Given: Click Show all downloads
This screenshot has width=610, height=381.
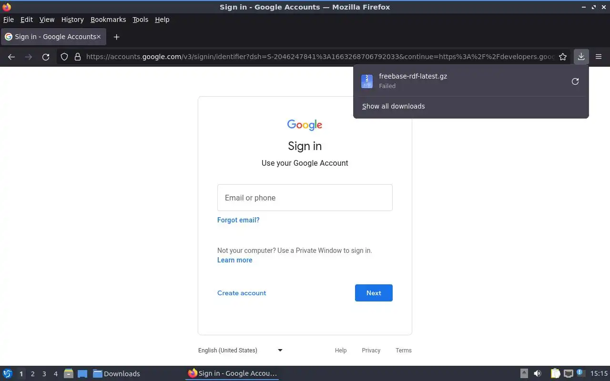Looking at the screenshot, I should pyautogui.click(x=393, y=106).
